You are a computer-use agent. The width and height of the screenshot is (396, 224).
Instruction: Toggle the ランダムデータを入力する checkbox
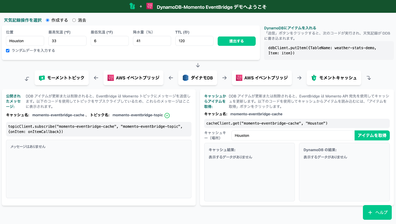tap(8, 51)
